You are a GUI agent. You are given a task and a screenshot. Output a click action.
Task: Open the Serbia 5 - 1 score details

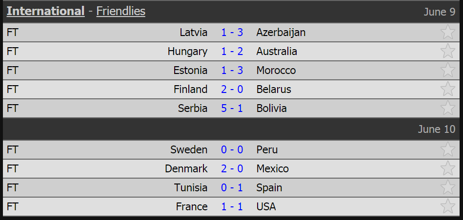click(232, 109)
